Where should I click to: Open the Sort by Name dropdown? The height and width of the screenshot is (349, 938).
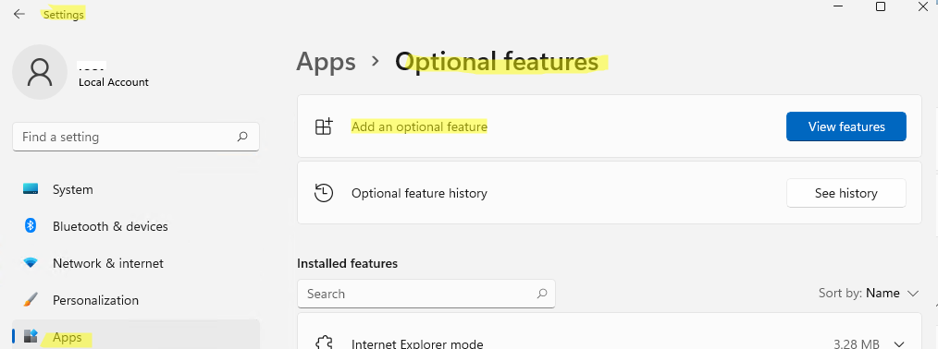868,293
